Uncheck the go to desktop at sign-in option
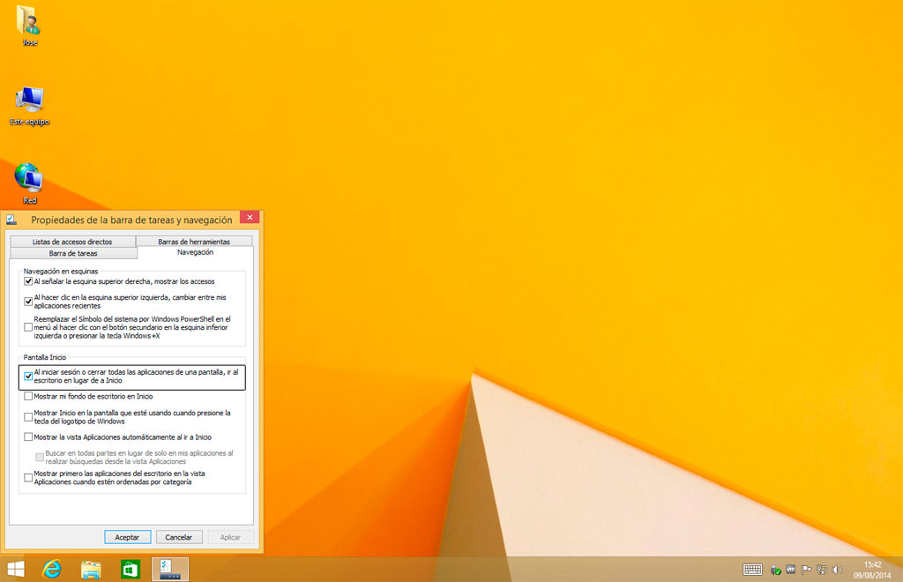Image resolution: width=903 pixels, height=582 pixels. click(x=29, y=376)
